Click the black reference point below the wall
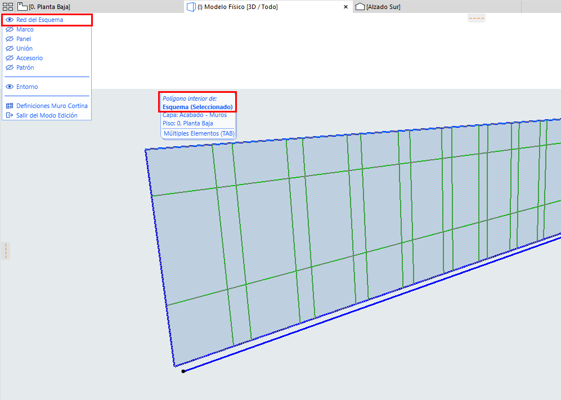The width and height of the screenshot is (561, 400). pos(183,371)
